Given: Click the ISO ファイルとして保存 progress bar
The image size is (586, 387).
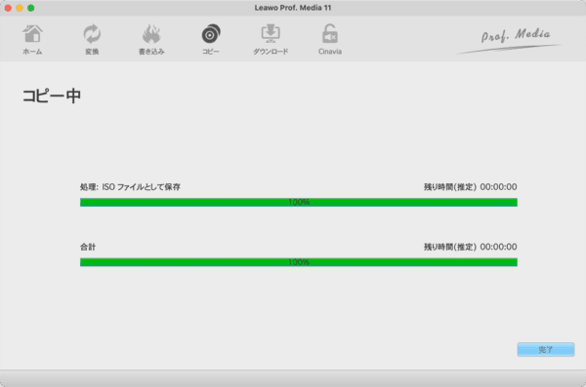Looking at the screenshot, I should point(299,202).
